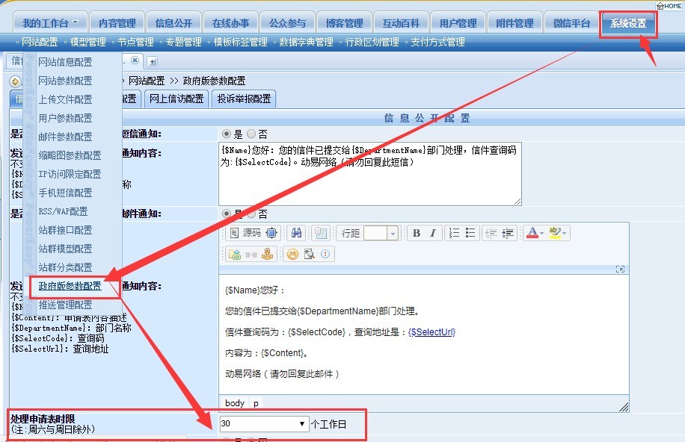Click the {$SelectUrl} link in the editor
685x442 pixels.
point(431,332)
